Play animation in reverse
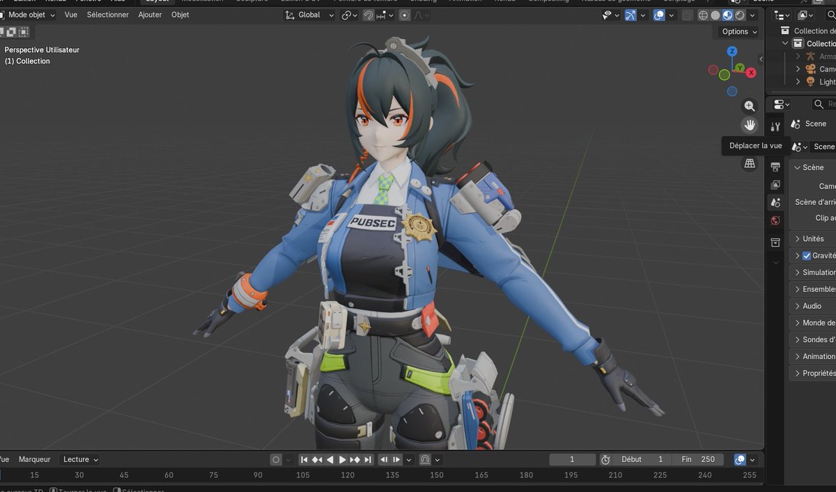 click(330, 460)
